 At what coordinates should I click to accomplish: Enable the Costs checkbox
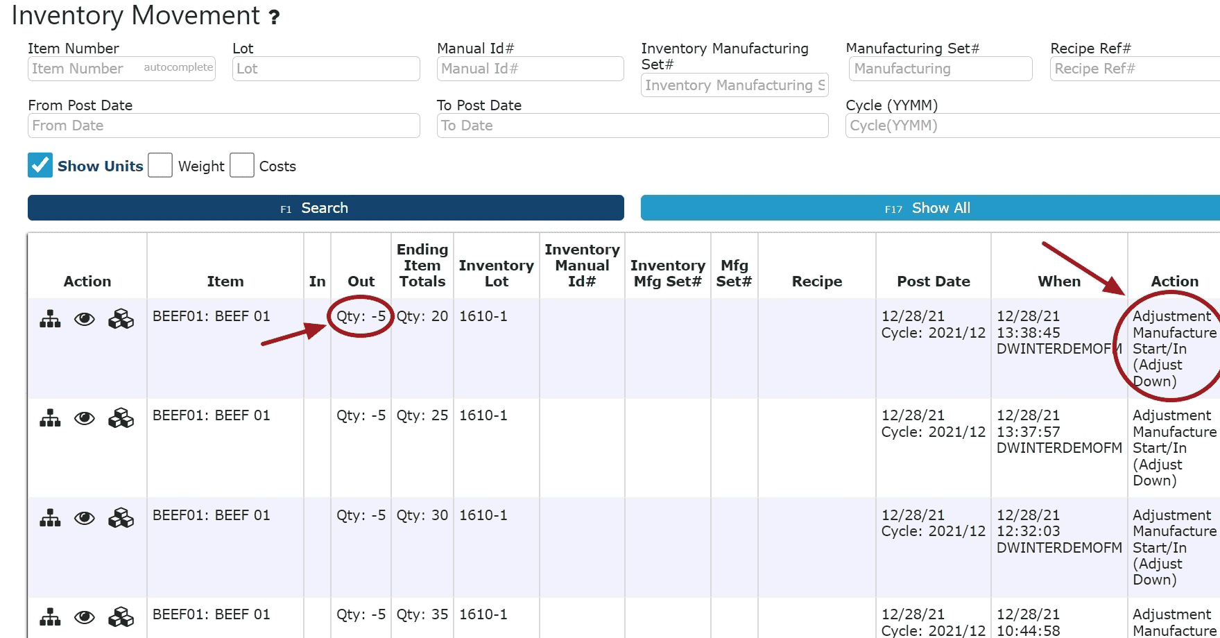tap(242, 165)
